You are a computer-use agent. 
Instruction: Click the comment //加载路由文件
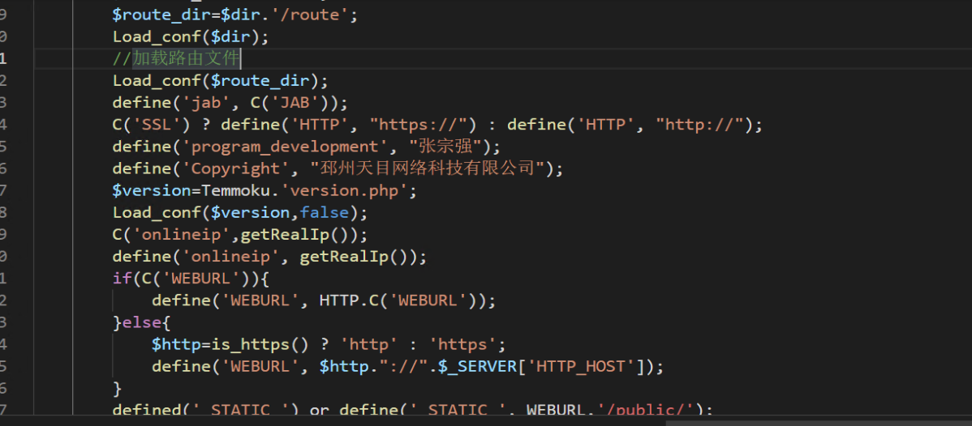176,59
